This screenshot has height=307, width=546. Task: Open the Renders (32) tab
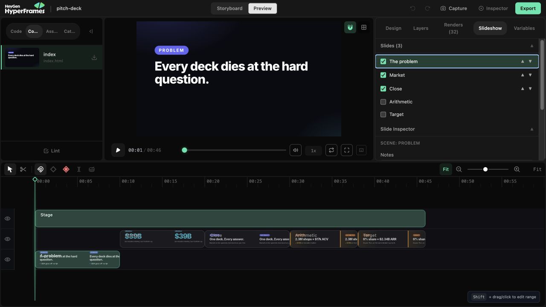[x=453, y=28]
